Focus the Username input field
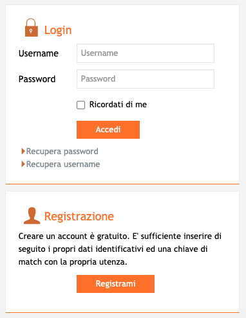 146,53
